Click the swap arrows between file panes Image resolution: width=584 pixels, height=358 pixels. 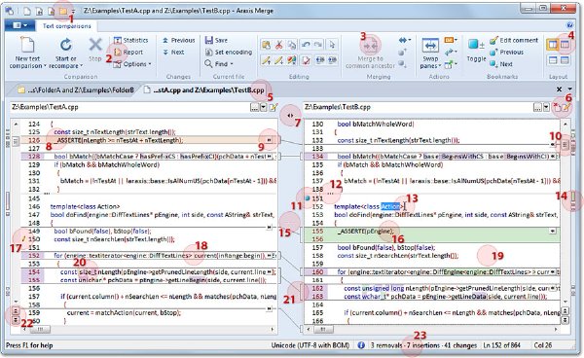(x=290, y=116)
